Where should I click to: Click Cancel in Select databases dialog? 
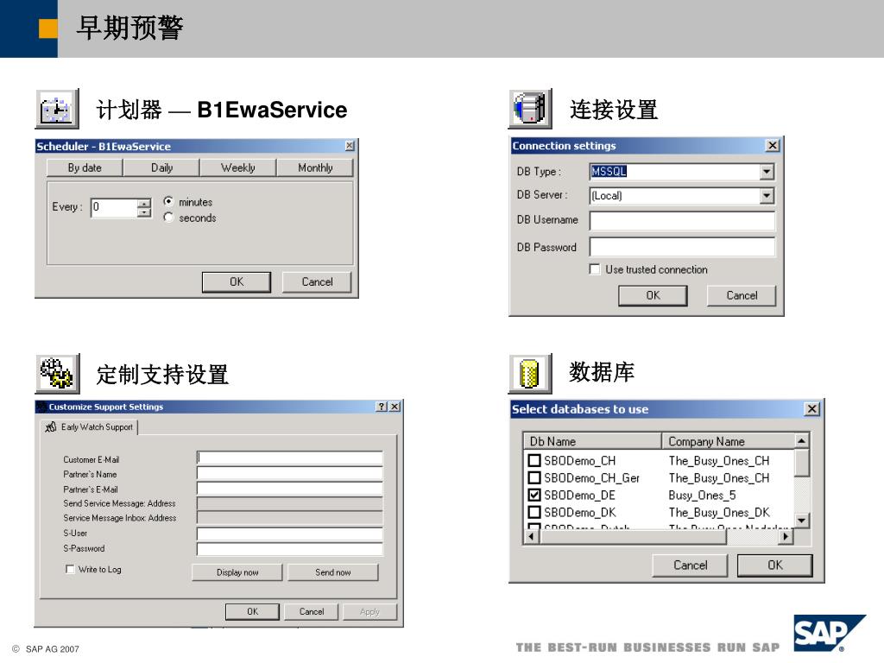(690, 565)
